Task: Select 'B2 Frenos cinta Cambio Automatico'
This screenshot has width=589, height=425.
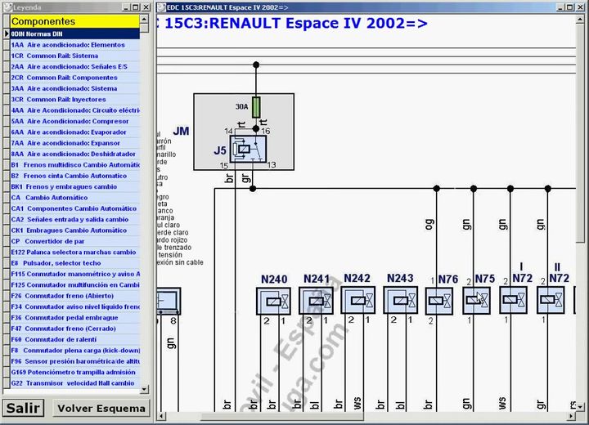Action: (x=74, y=176)
